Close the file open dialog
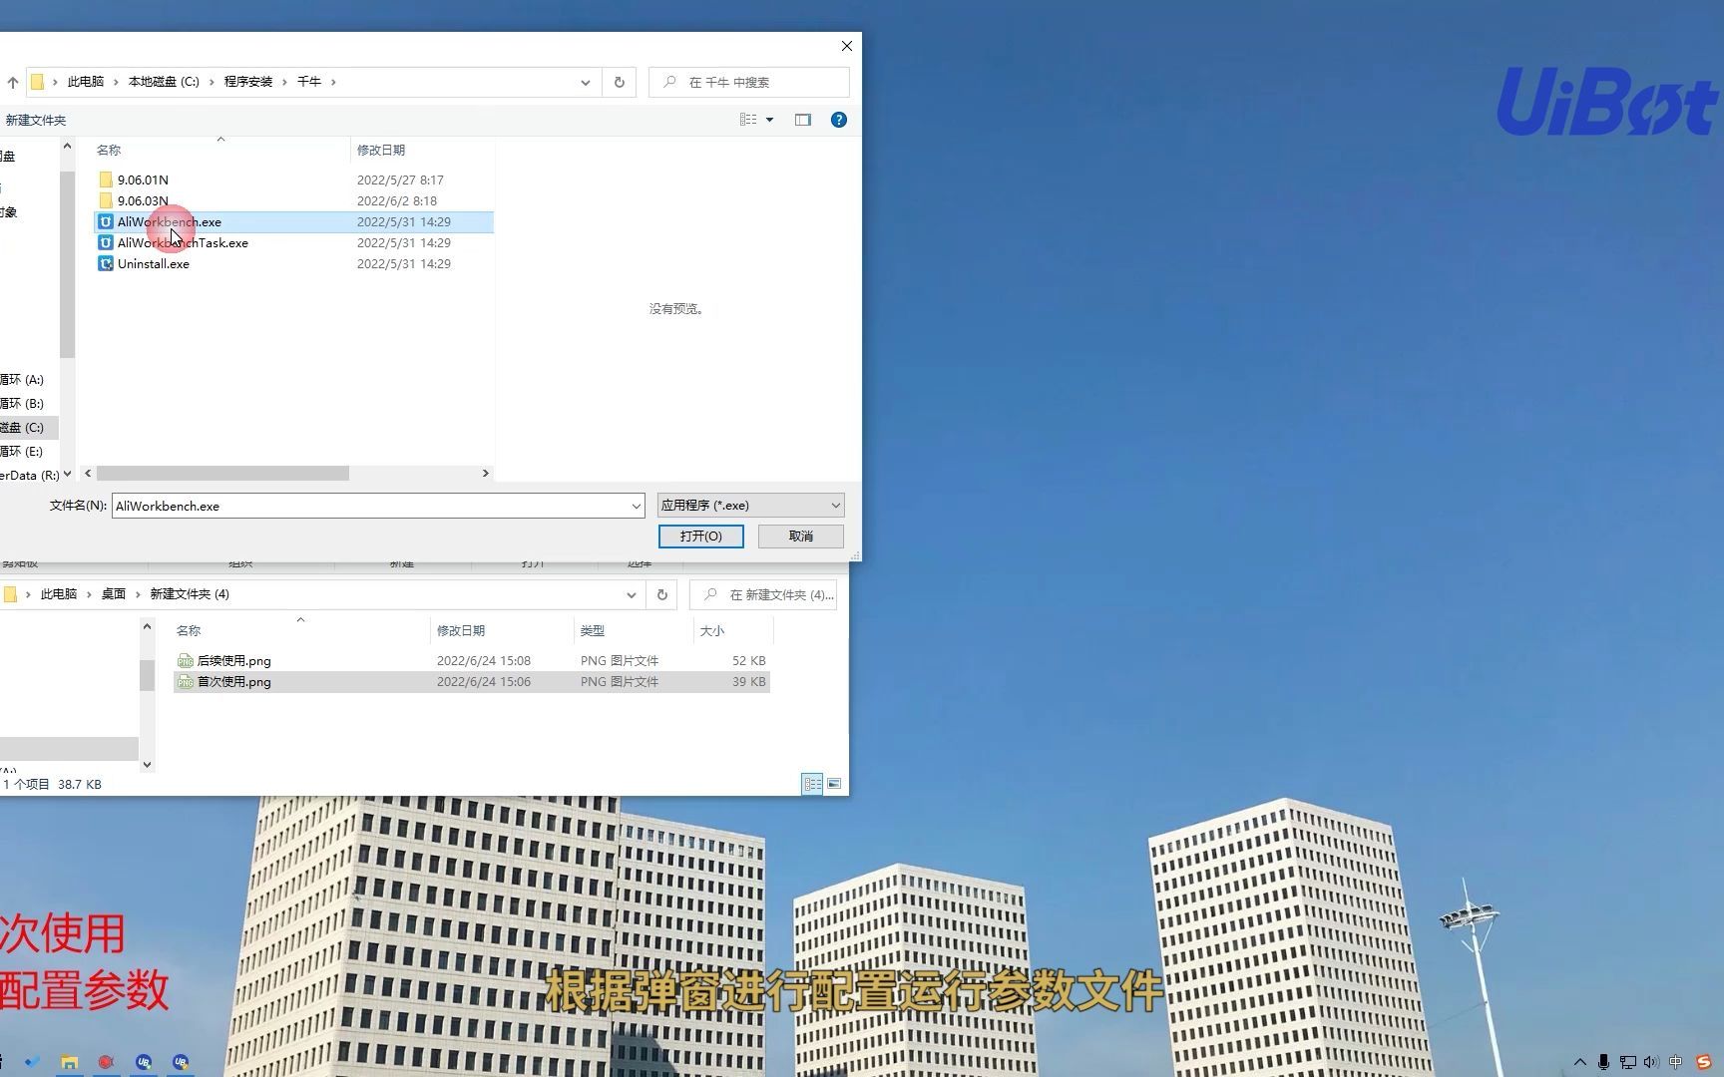The width and height of the screenshot is (1724, 1077). pyautogui.click(x=847, y=46)
